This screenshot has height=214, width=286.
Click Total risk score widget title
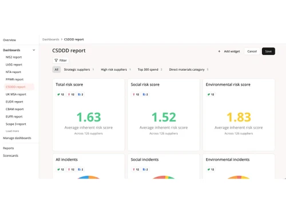click(69, 84)
